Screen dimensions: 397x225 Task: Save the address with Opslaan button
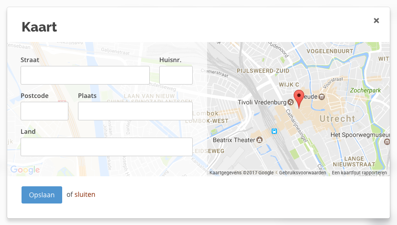42,195
